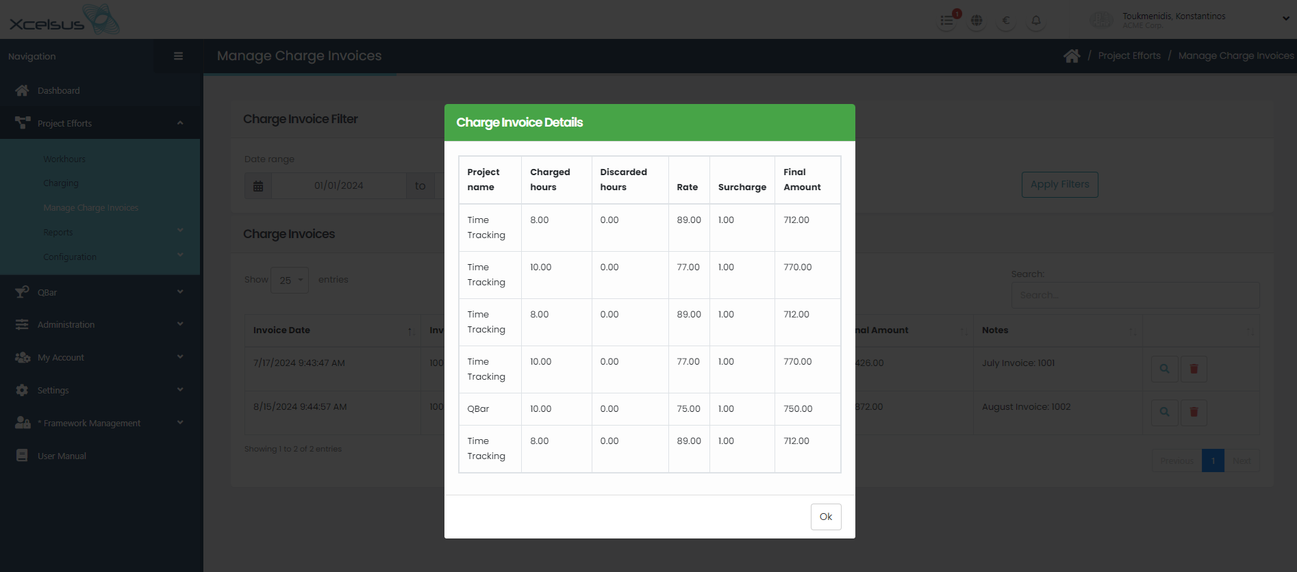Click the euro currency icon
This screenshot has height=572, width=1297.
tap(1006, 21)
